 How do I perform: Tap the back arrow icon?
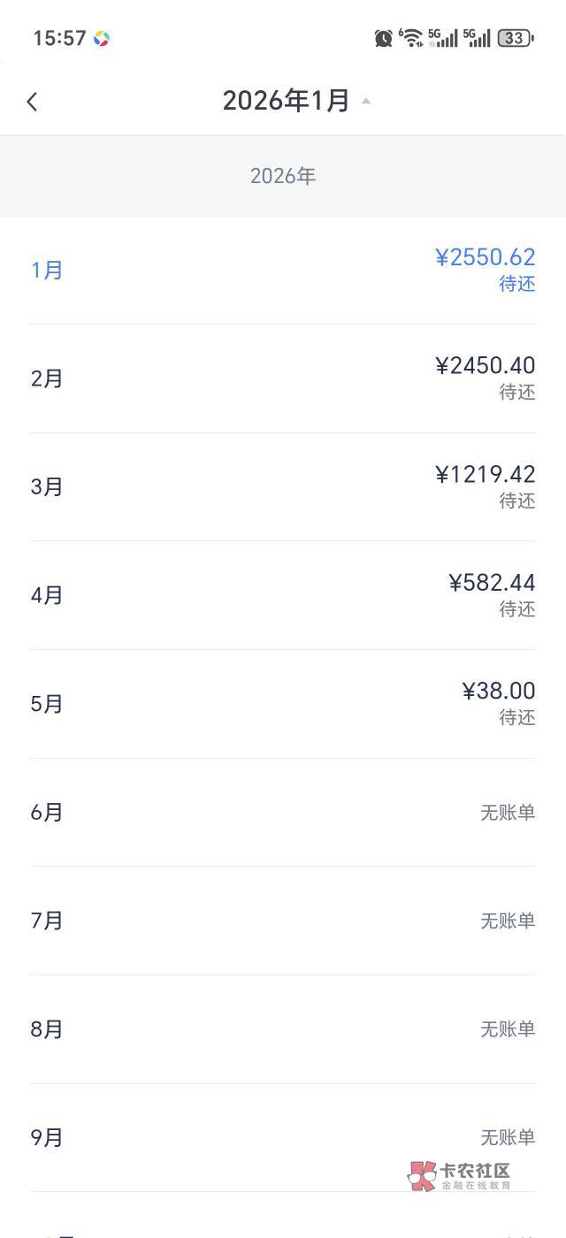point(33,102)
